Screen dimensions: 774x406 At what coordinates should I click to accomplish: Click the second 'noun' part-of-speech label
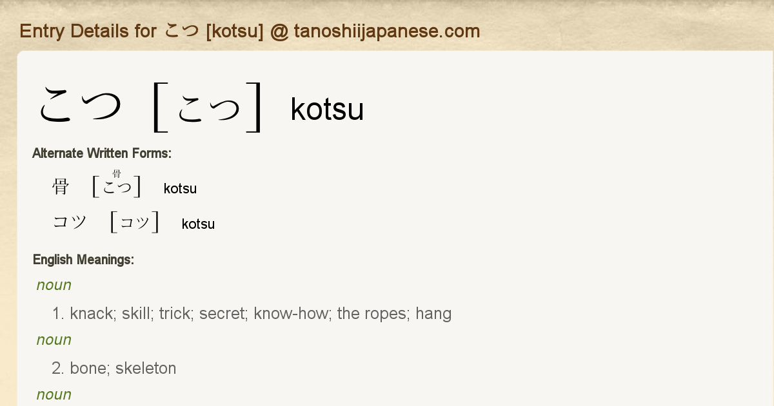54,340
